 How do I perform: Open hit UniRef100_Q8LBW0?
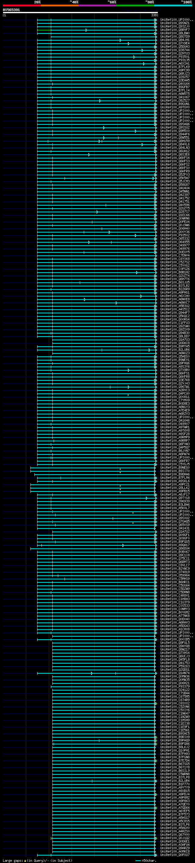(175, 33)
